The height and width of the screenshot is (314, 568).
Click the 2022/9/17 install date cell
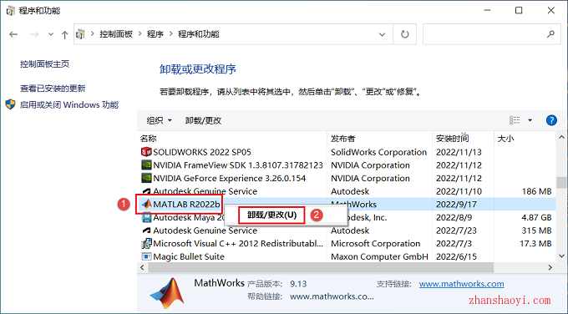(x=456, y=205)
